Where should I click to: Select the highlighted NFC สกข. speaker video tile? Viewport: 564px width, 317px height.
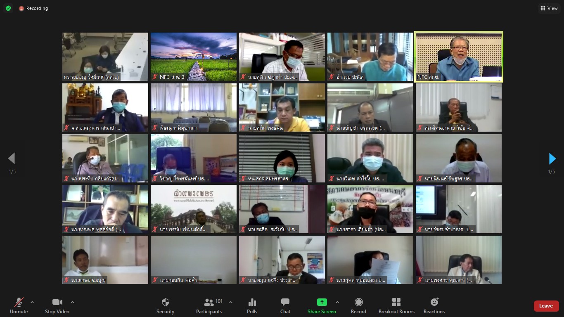pyautogui.click(x=459, y=57)
